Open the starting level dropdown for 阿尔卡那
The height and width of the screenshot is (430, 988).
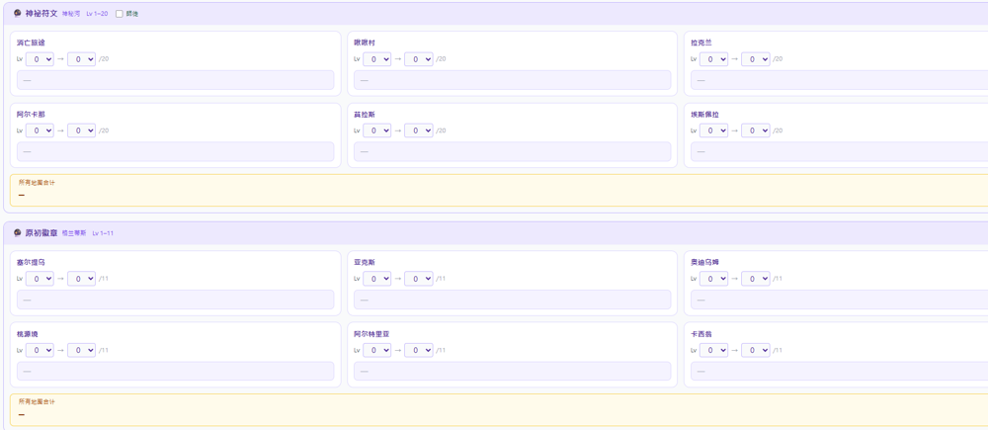click(x=40, y=130)
